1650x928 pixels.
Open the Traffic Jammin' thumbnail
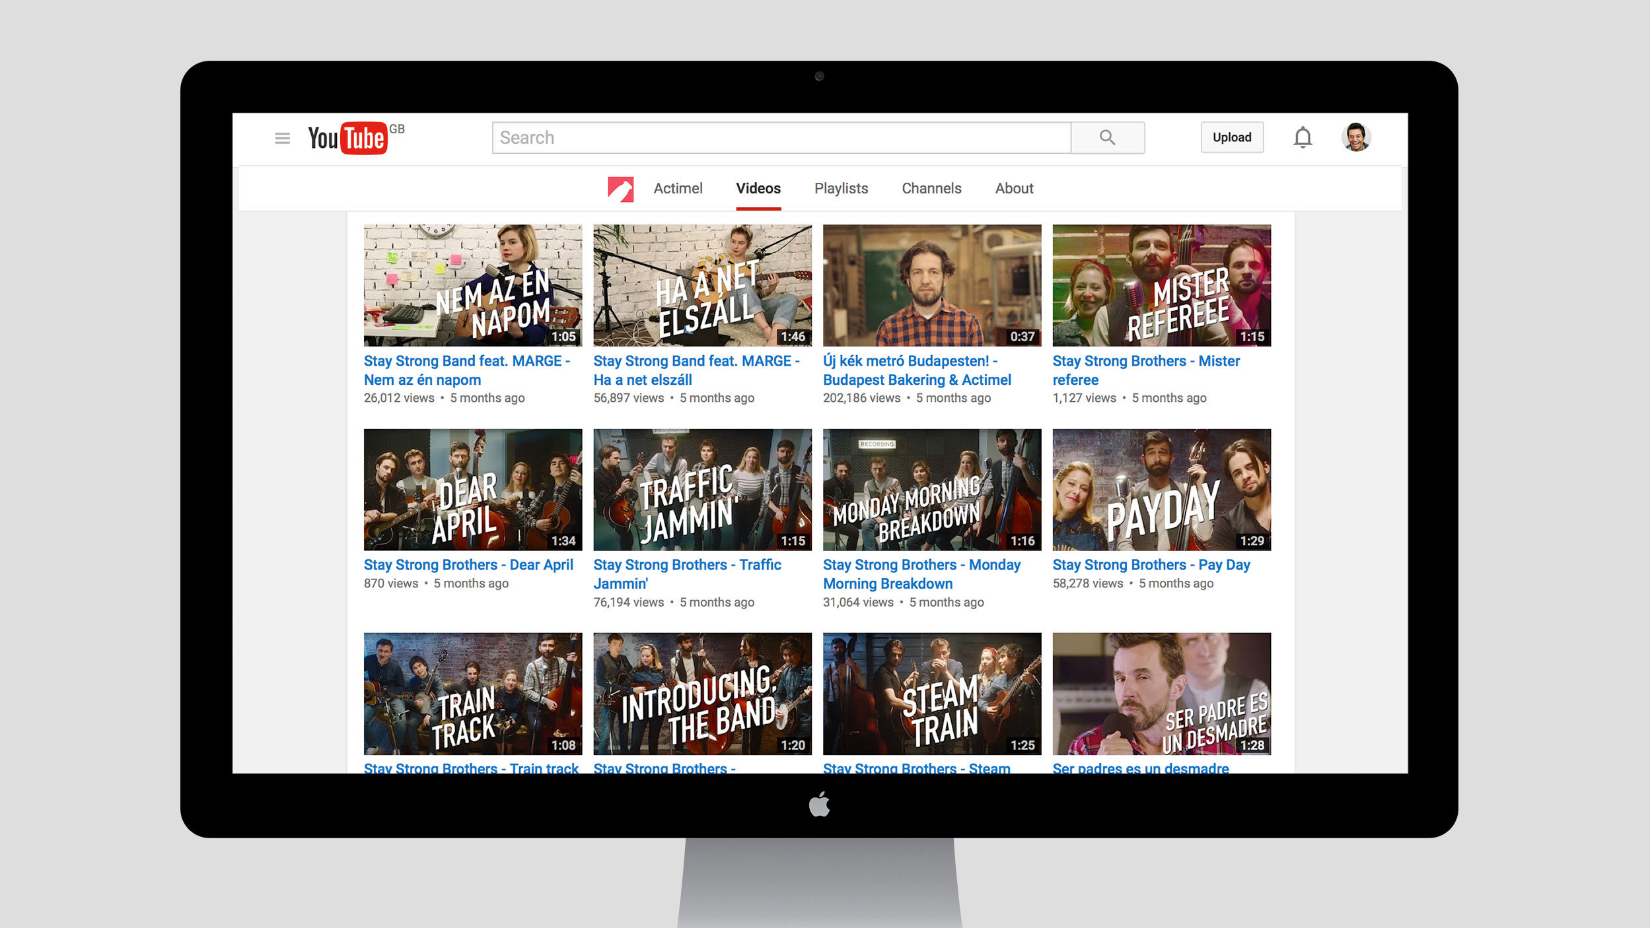701,489
